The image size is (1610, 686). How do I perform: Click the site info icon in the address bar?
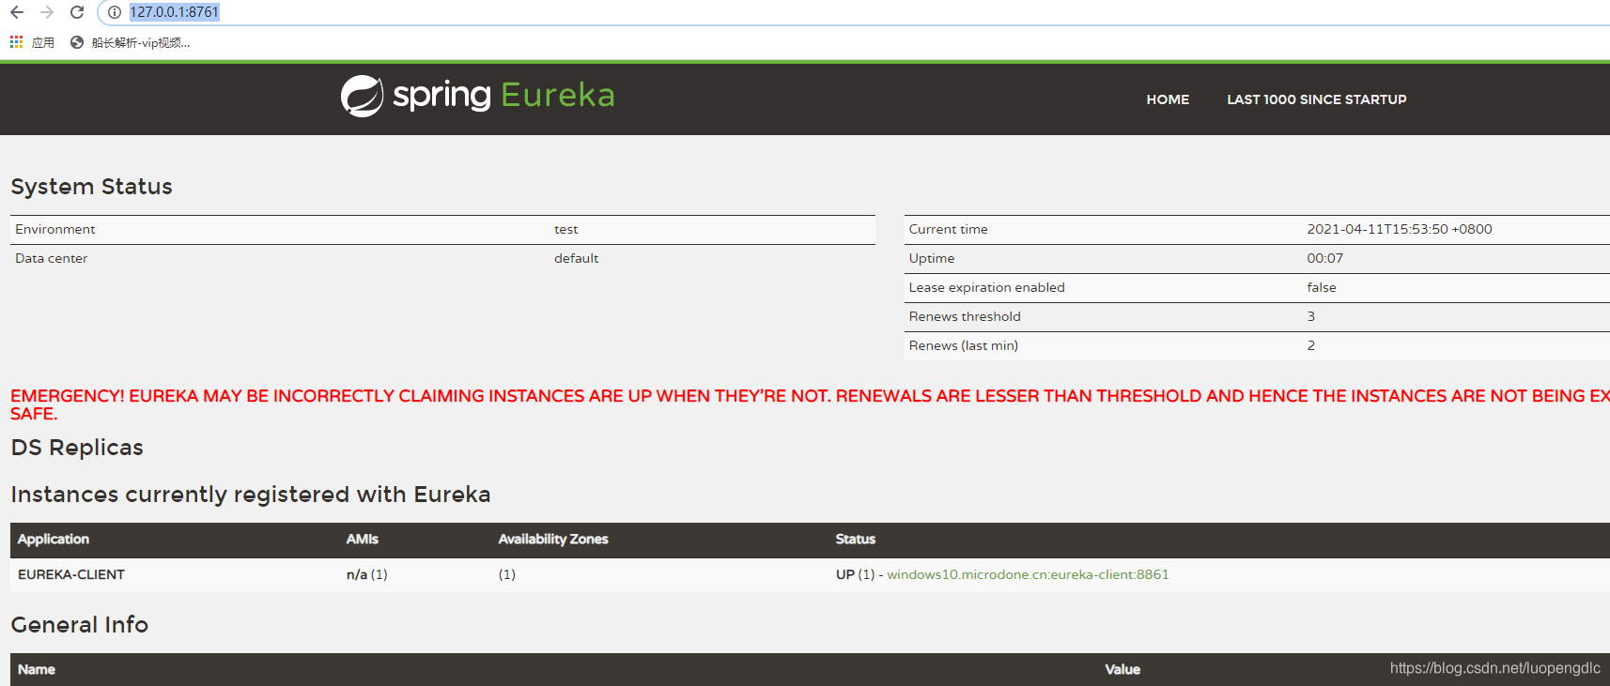click(114, 12)
